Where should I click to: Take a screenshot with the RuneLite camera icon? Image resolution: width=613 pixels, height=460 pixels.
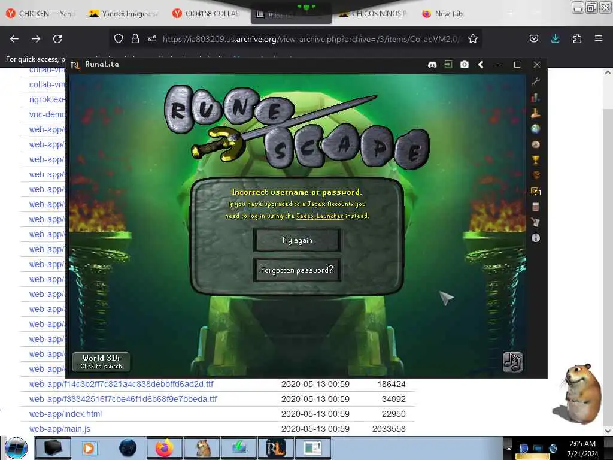tap(464, 65)
